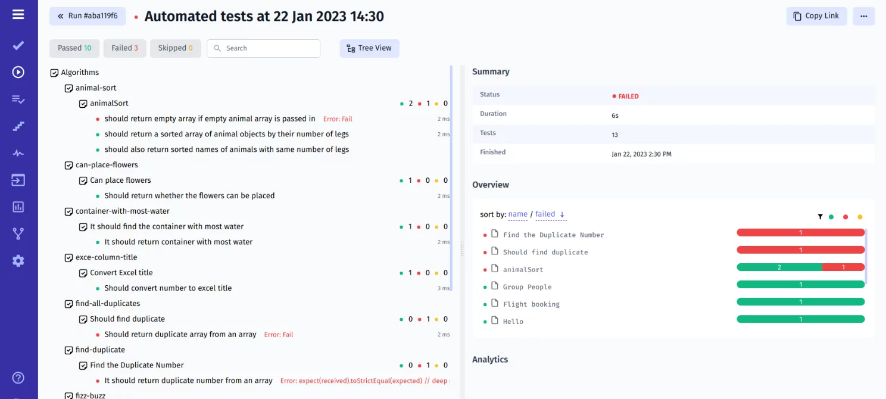The width and height of the screenshot is (886, 399).
Task: Open the test runs play icon in sidebar
Action: pos(18,71)
